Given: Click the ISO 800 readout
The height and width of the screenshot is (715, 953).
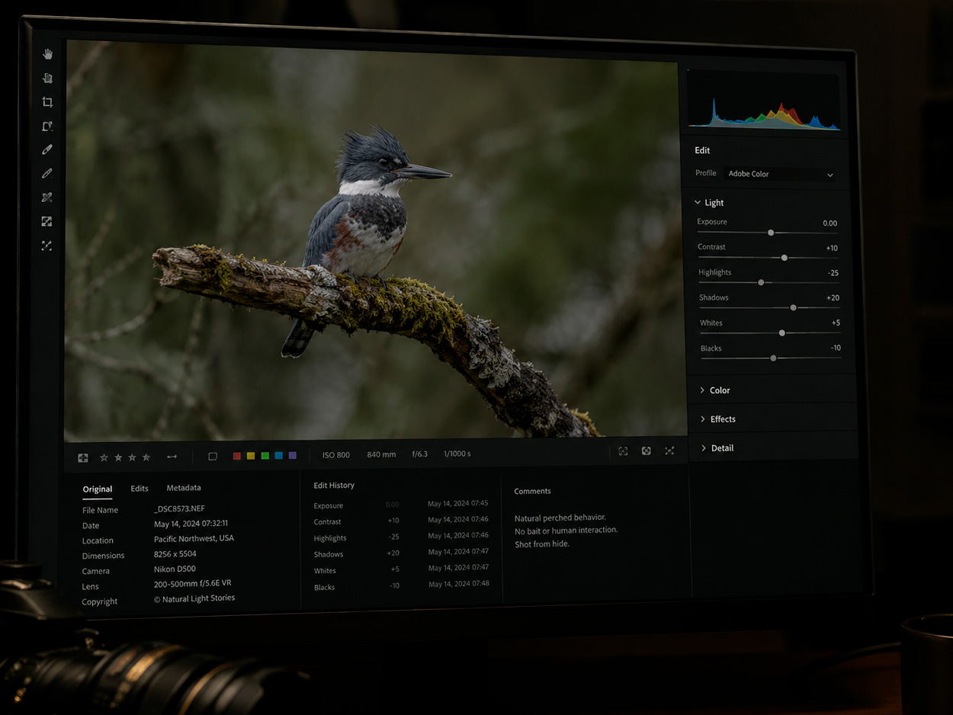Looking at the screenshot, I should click(336, 455).
